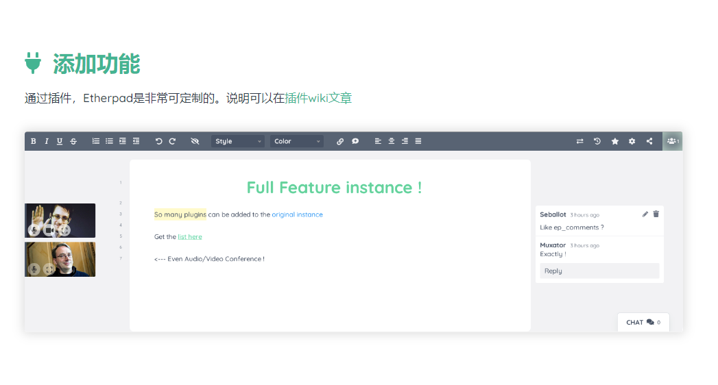This screenshot has width=718, height=385.
Task: Expand bottom video thumbnail fullscreen
Action: point(49,269)
